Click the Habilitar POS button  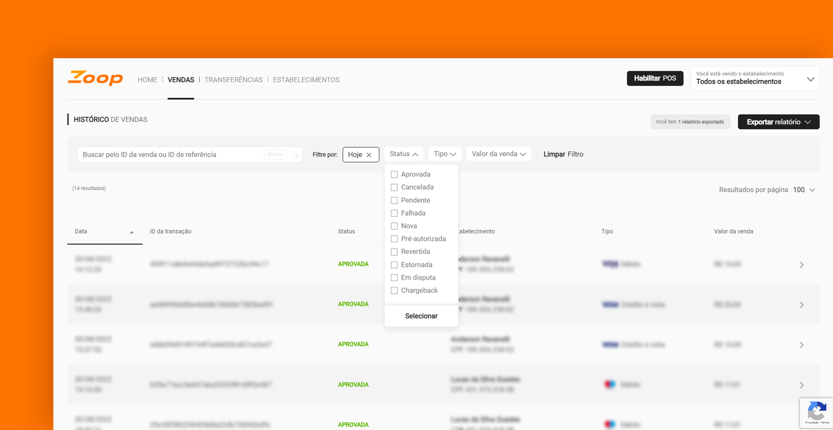point(655,78)
